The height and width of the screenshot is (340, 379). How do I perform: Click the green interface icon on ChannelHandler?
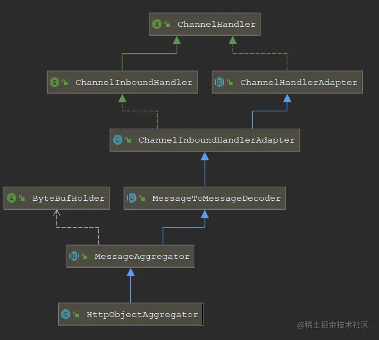click(157, 24)
